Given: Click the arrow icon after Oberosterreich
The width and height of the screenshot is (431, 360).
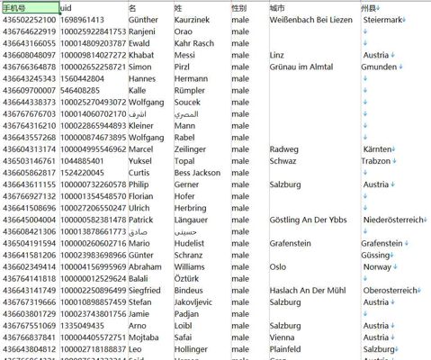Looking at the screenshot, I should coord(419,291).
